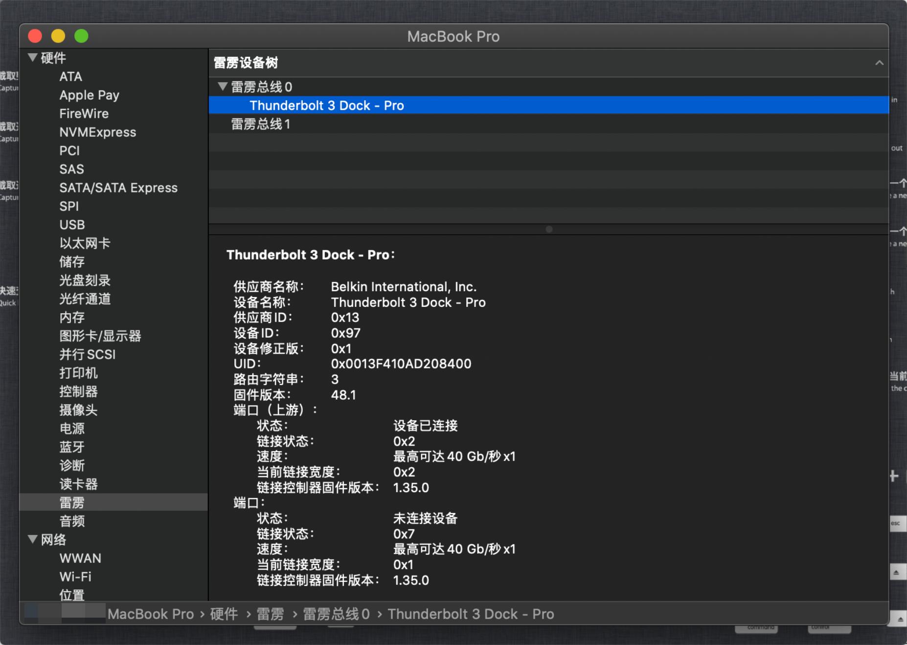907x645 pixels.
Task: Select FireWire in the sidebar
Action: coord(84,114)
